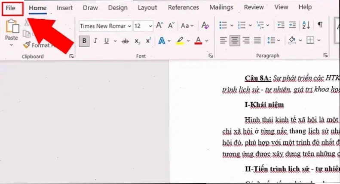
Task: Toggle Bold formatting
Action: tap(84, 41)
